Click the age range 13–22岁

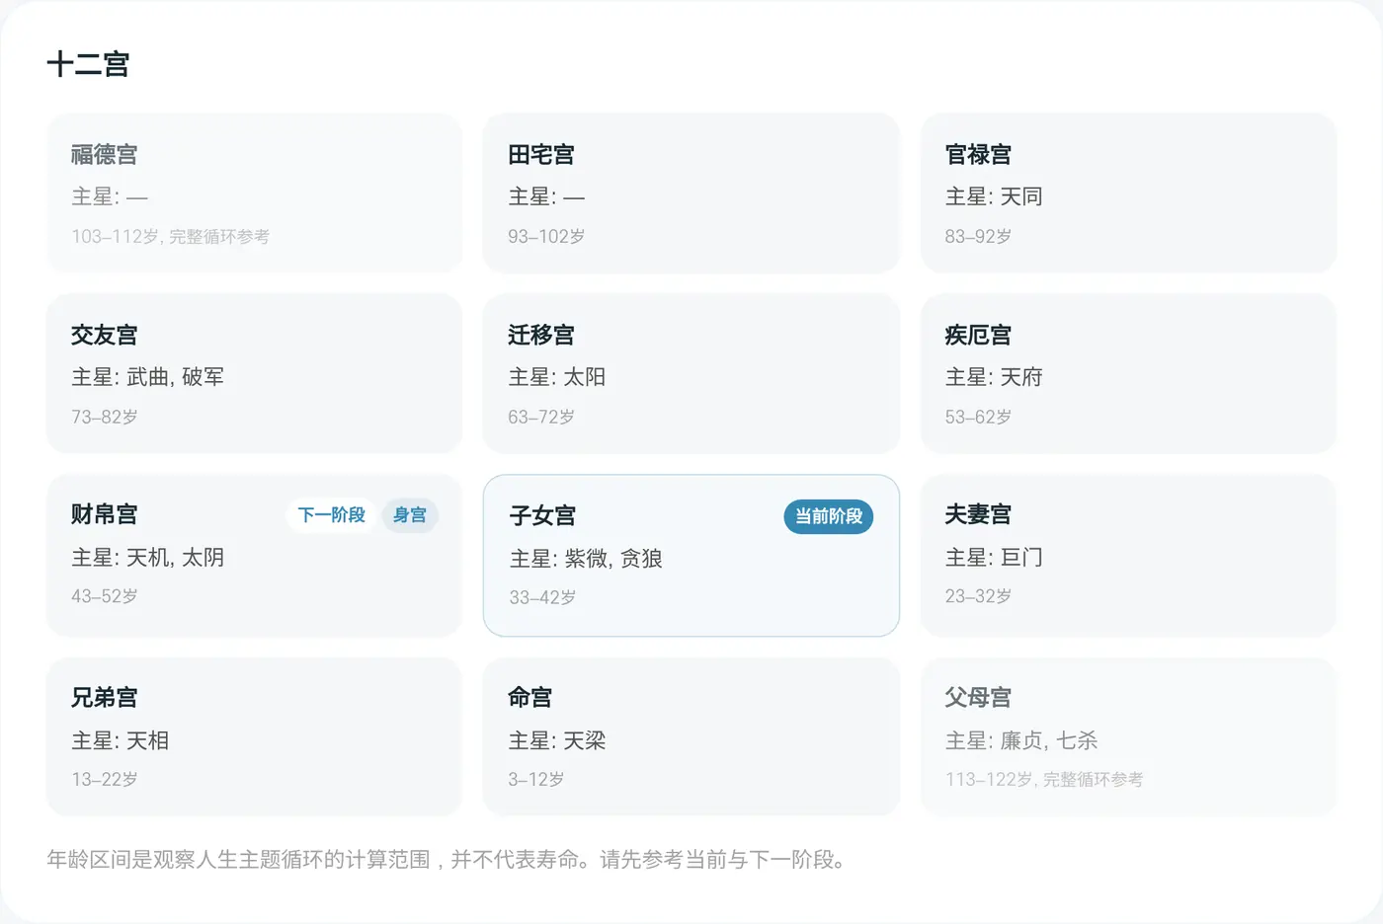[104, 779]
